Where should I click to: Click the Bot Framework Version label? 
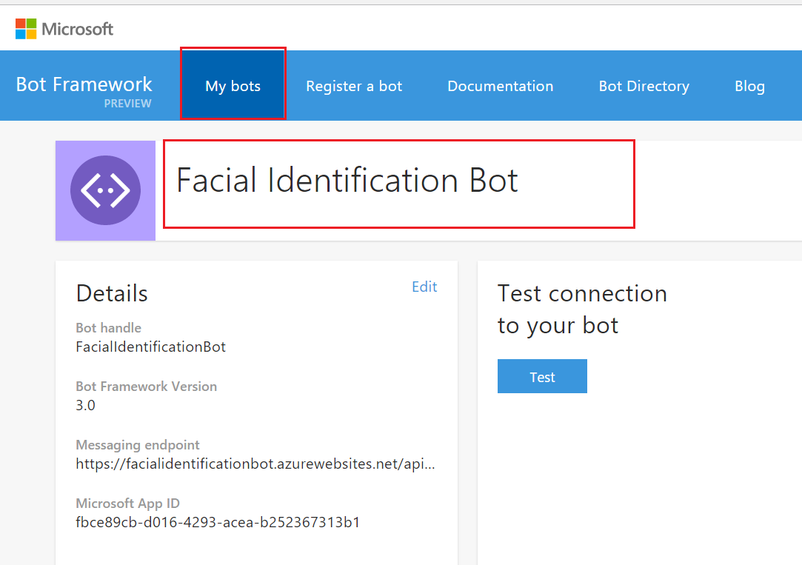(147, 386)
